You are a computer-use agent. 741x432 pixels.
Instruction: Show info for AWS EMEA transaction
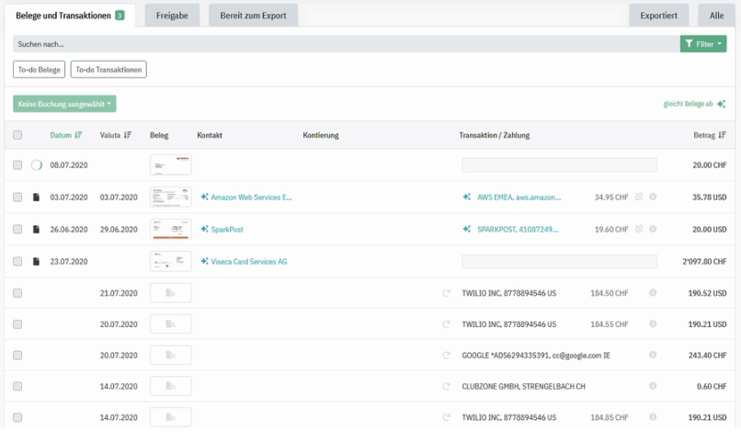[653, 197]
